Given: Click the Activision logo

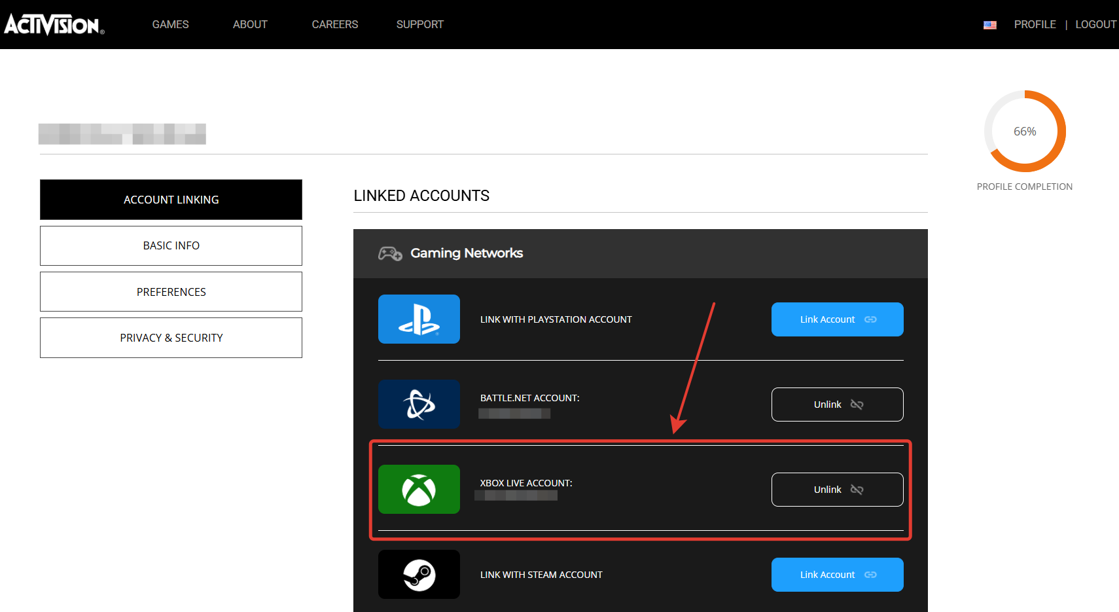Looking at the screenshot, I should click(x=54, y=25).
